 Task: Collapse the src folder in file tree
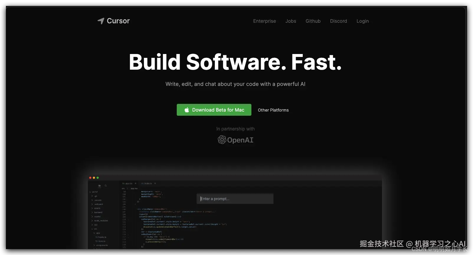(x=94, y=229)
